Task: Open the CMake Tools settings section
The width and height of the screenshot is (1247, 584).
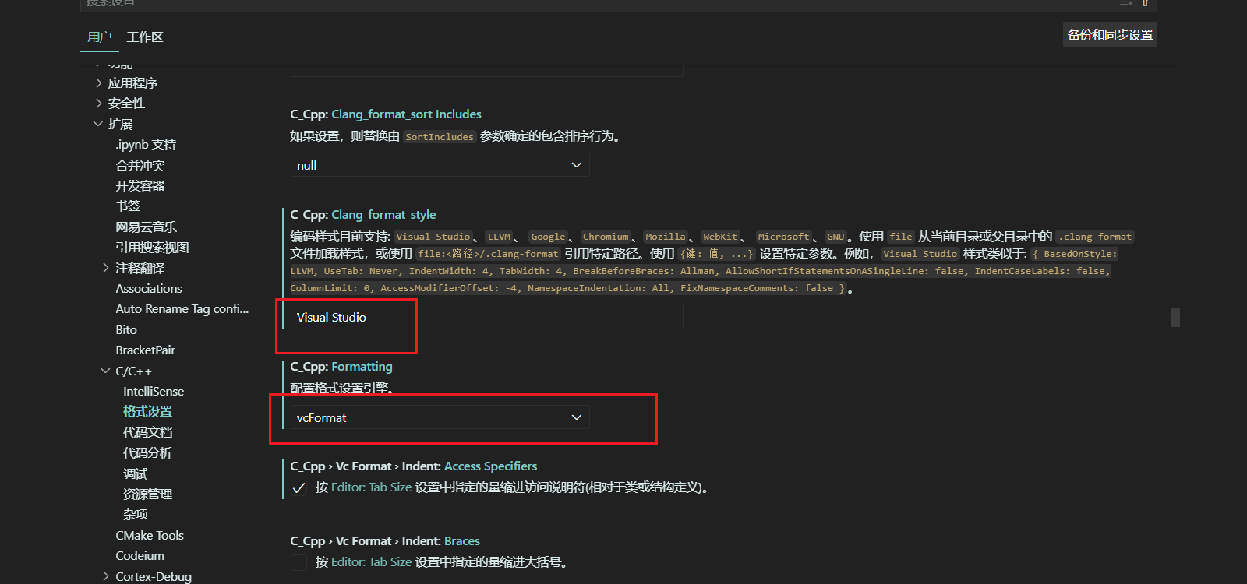Action: [150, 535]
